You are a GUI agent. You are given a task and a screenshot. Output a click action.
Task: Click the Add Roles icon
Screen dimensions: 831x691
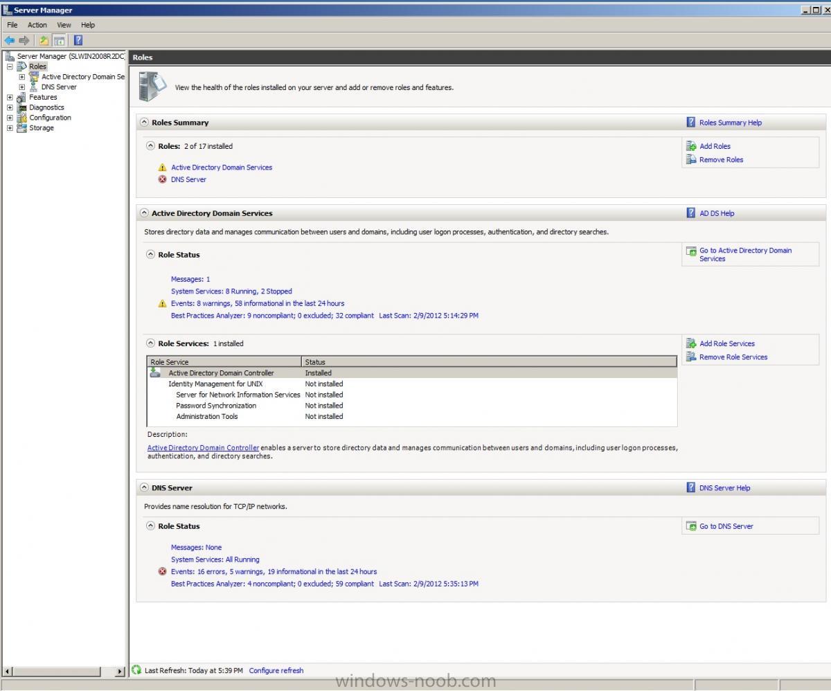tap(690, 146)
